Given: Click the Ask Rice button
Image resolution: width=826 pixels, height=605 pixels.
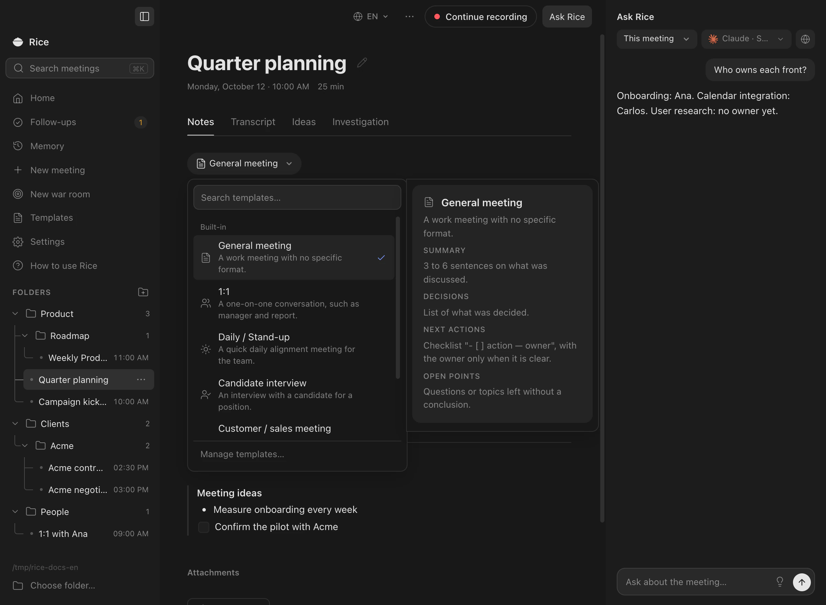Looking at the screenshot, I should [567, 16].
